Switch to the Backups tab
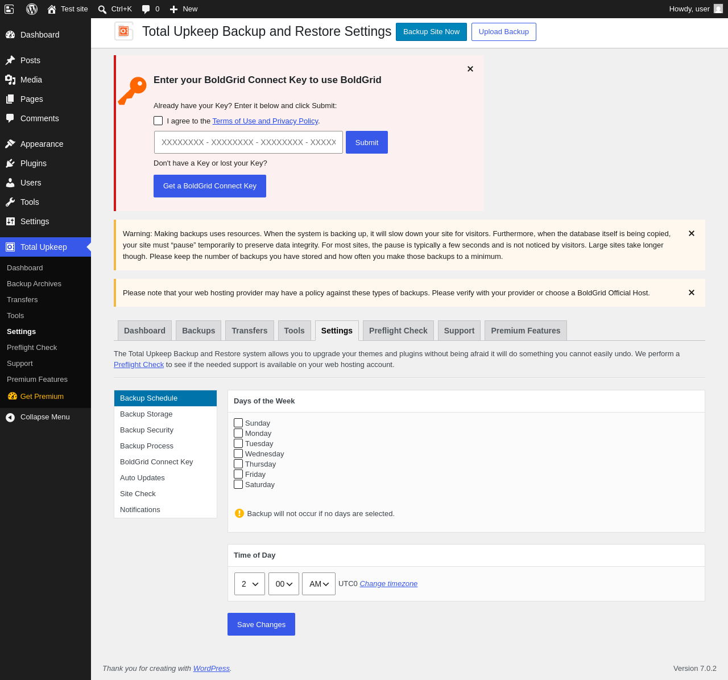 198,331
